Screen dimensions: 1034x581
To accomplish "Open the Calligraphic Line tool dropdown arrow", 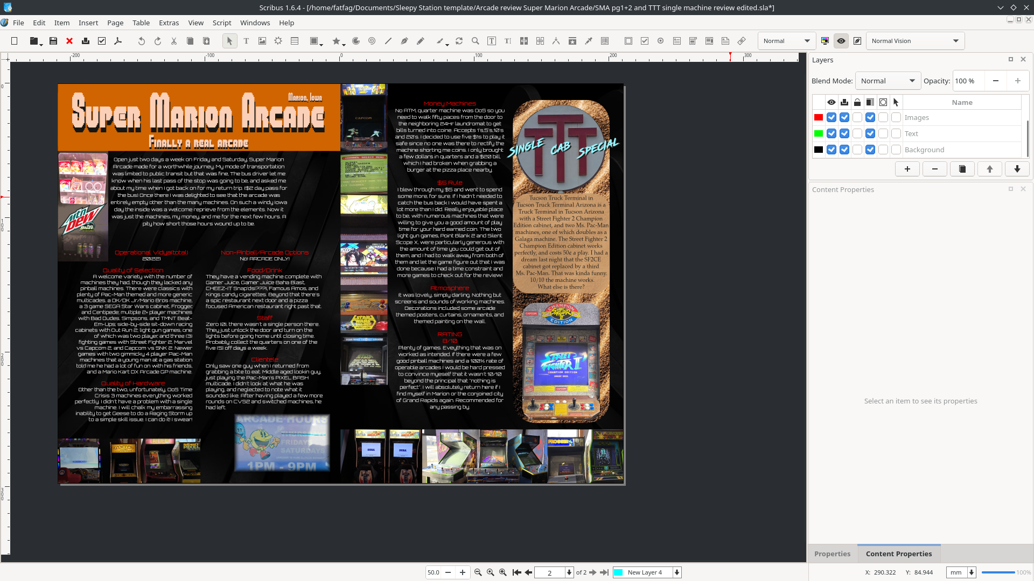I will pos(448,44).
